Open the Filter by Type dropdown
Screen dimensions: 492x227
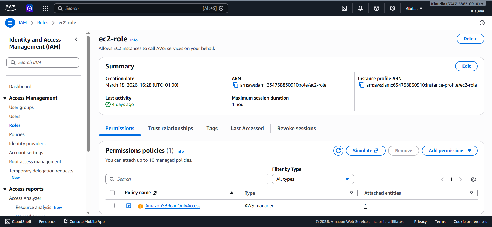click(313, 179)
